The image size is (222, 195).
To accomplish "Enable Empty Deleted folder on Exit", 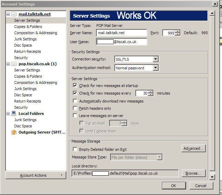I will [75, 149].
